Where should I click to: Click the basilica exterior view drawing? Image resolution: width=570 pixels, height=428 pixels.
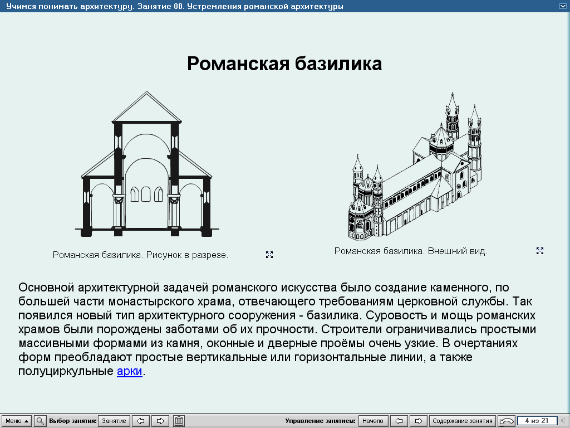click(x=415, y=166)
